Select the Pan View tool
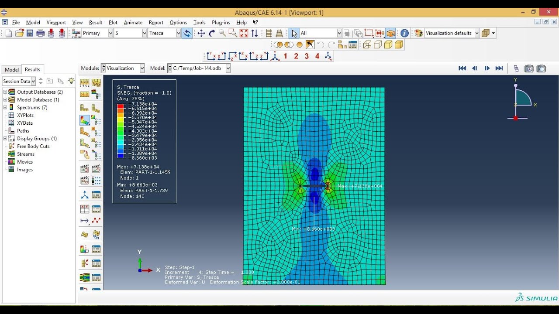Screen dimensions: 559x314 pyautogui.click(x=201, y=33)
